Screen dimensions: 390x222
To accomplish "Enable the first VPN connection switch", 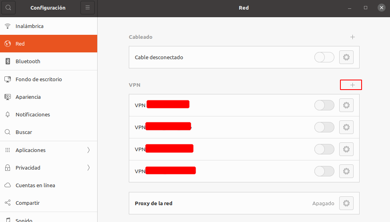I will coord(324,105).
